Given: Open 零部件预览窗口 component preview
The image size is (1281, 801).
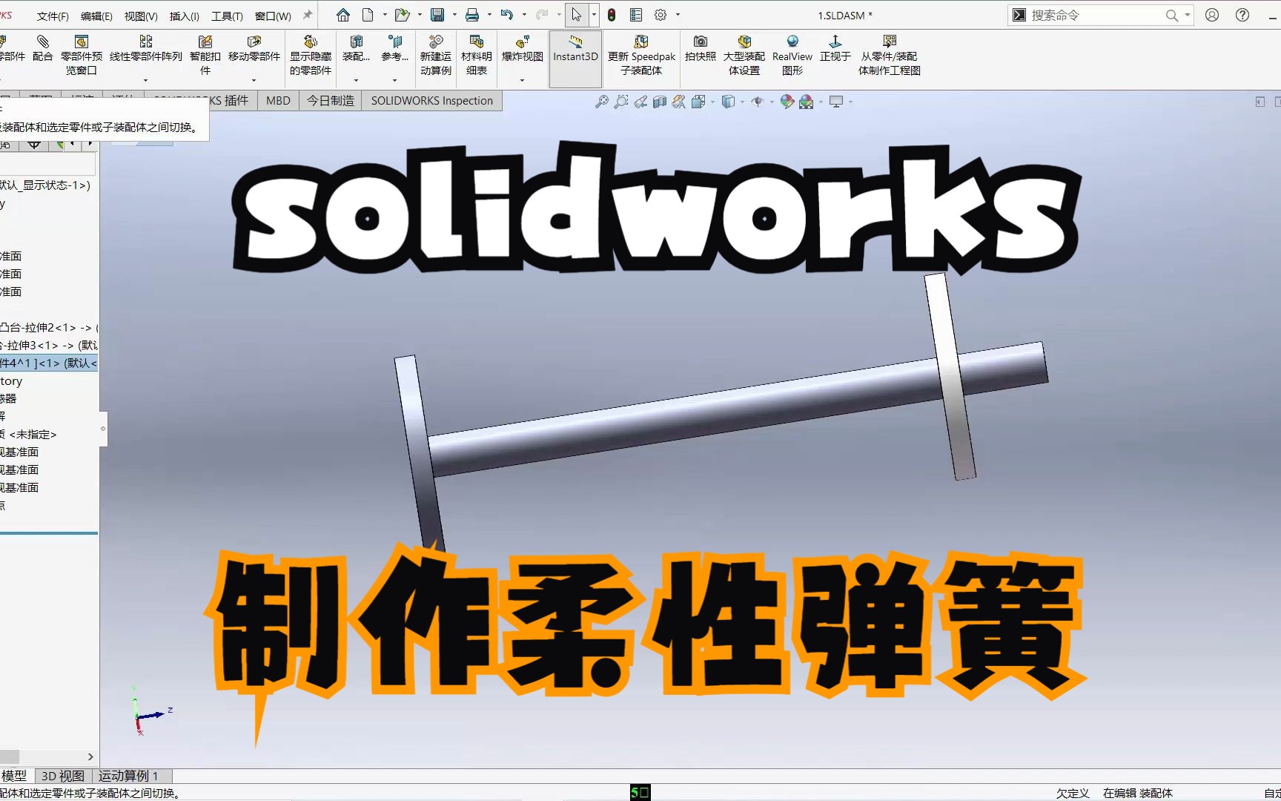Looking at the screenshot, I should point(82,55).
